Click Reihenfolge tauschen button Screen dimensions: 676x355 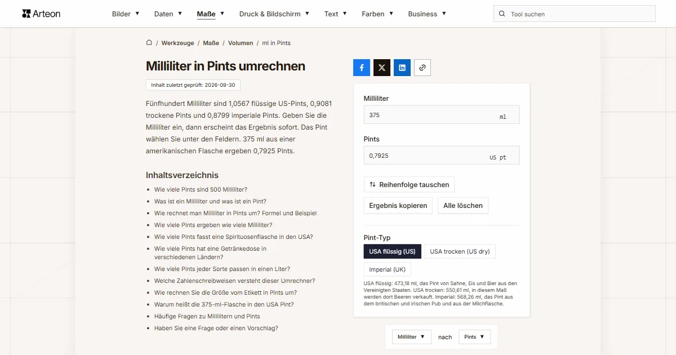coord(409,184)
